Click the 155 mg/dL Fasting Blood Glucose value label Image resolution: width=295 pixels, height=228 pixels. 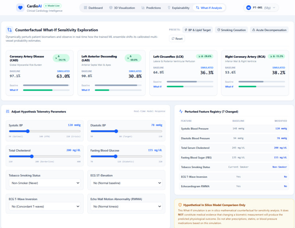coord(155,150)
